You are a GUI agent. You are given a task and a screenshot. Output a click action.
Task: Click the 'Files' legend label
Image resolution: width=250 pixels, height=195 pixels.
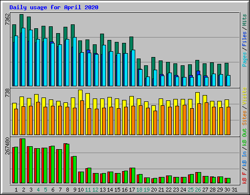point(244,39)
